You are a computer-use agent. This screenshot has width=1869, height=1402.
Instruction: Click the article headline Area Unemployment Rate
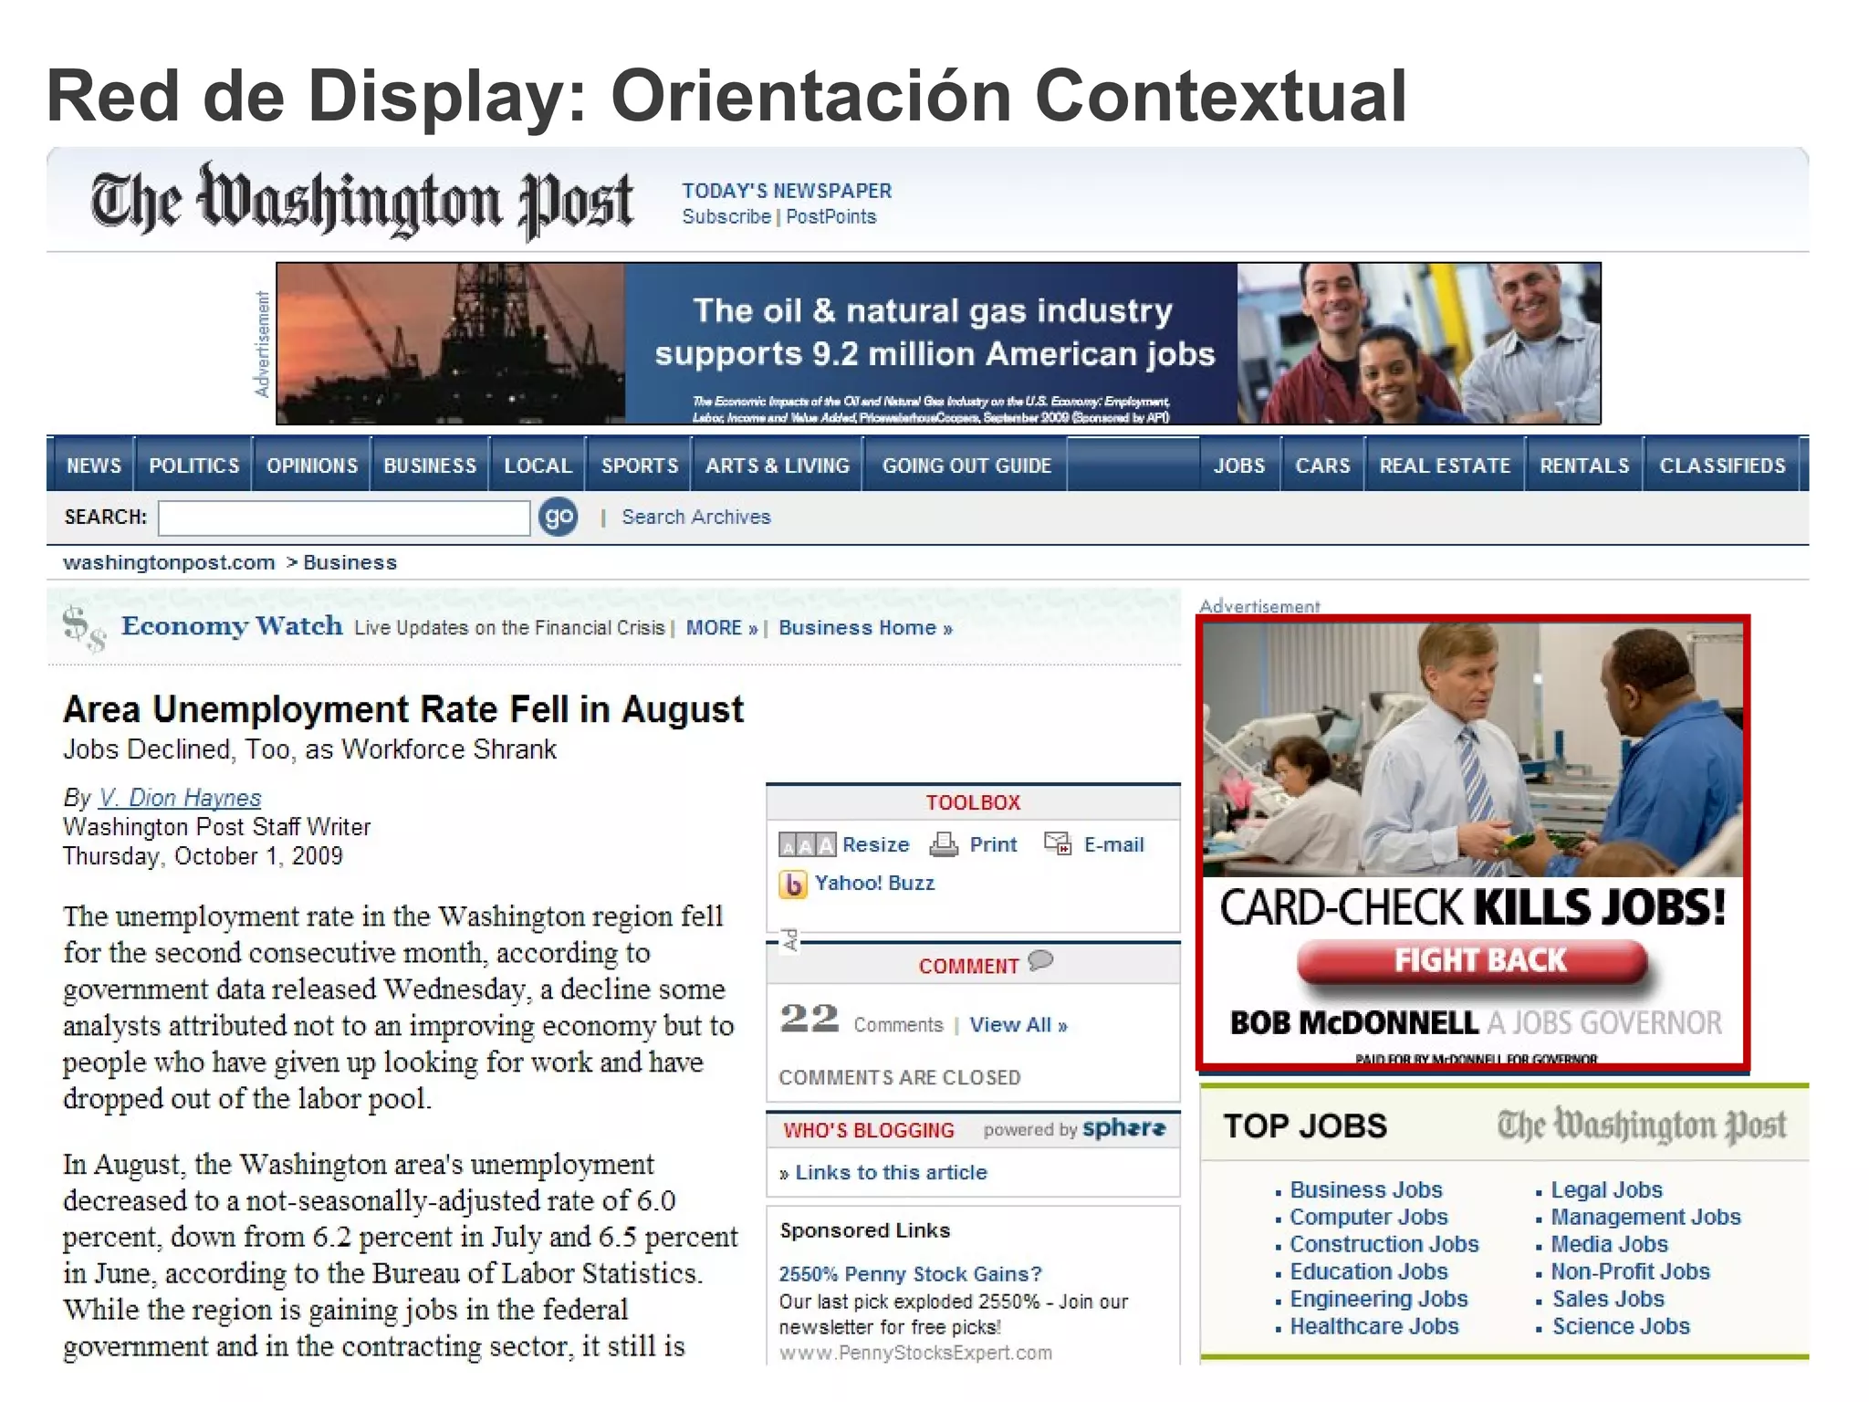[402, 709]
